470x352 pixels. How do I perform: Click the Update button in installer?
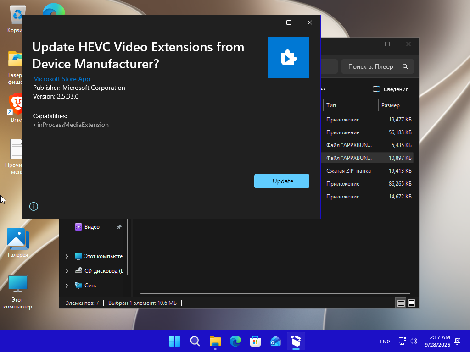pos(281,181)
